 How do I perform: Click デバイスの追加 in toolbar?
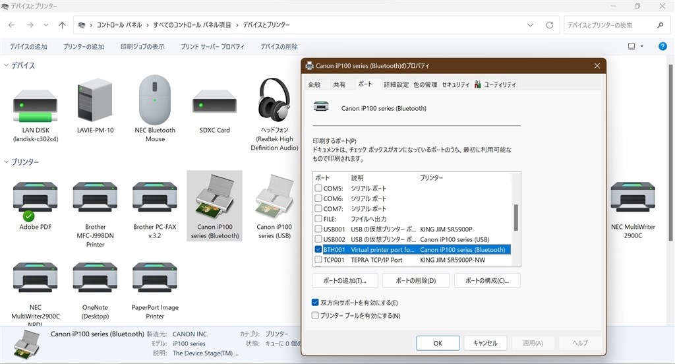point(28,47)
